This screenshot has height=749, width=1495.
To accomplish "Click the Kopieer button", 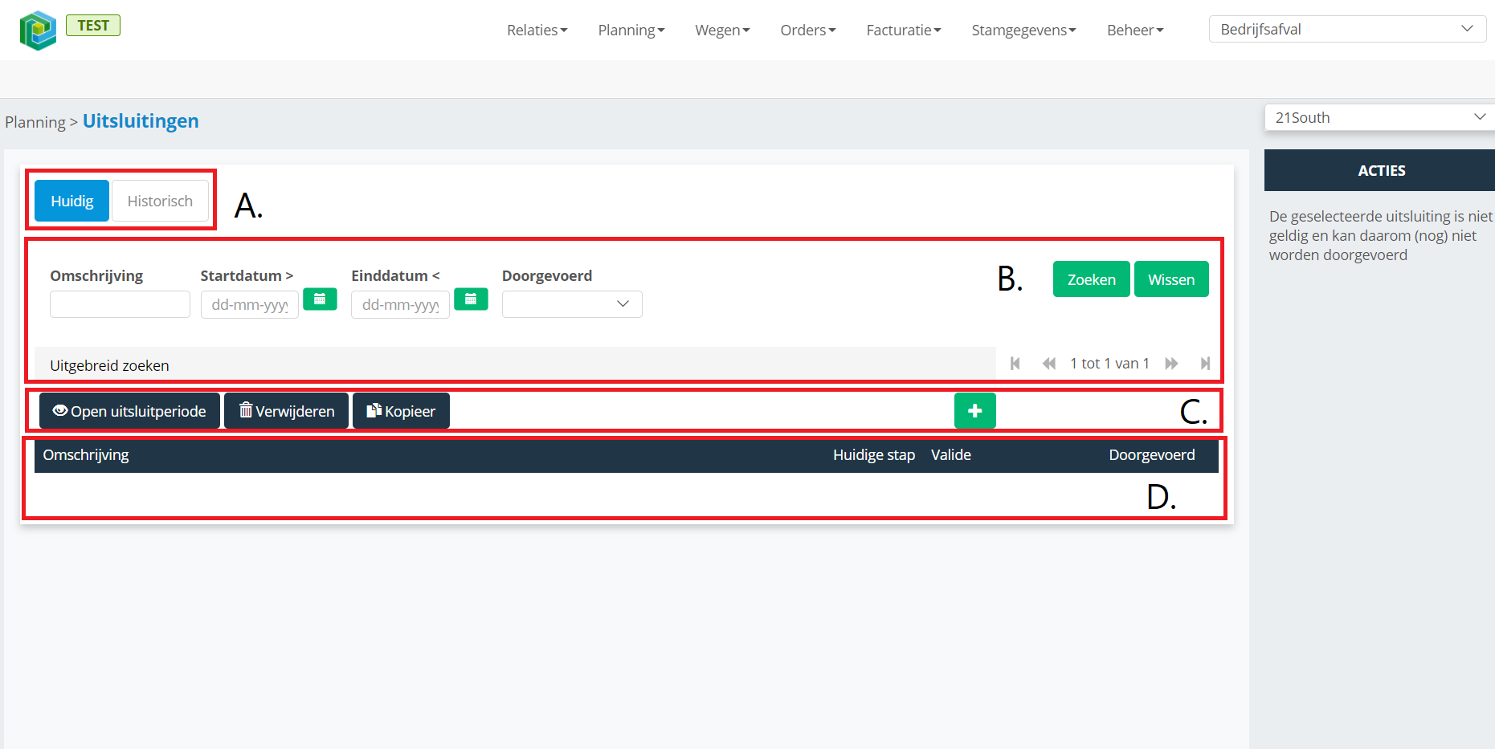I will 401,410.
